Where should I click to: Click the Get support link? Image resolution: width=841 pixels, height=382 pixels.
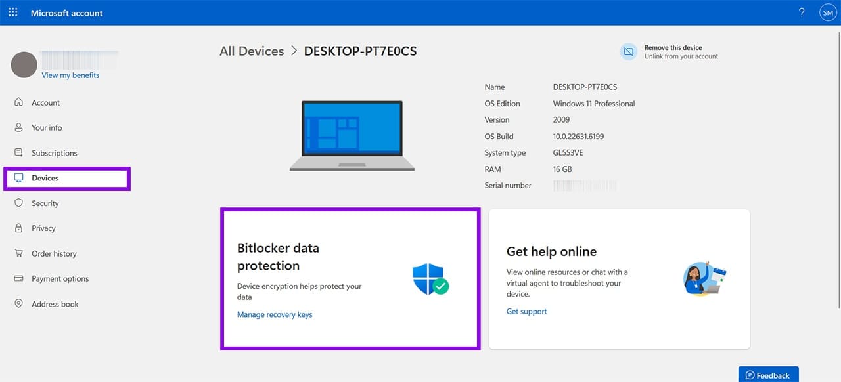click(x=526, y=311)
